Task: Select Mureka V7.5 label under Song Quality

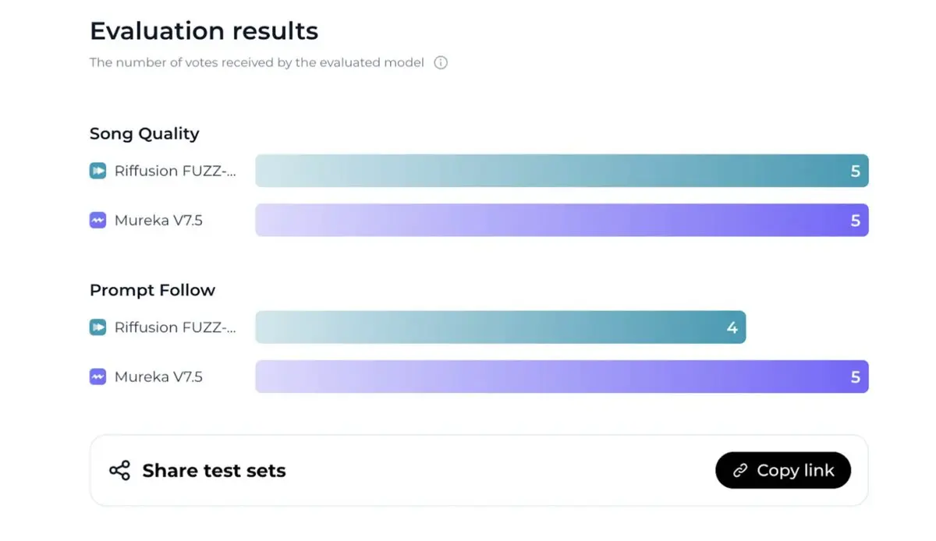Action: point(158,221)
